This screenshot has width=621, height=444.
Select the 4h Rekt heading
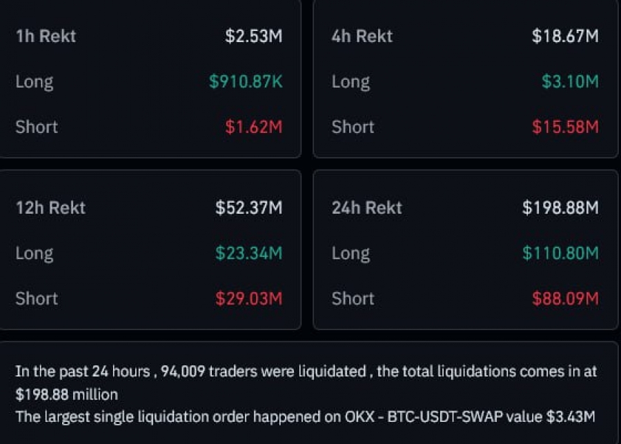click(x=362, y=36)
